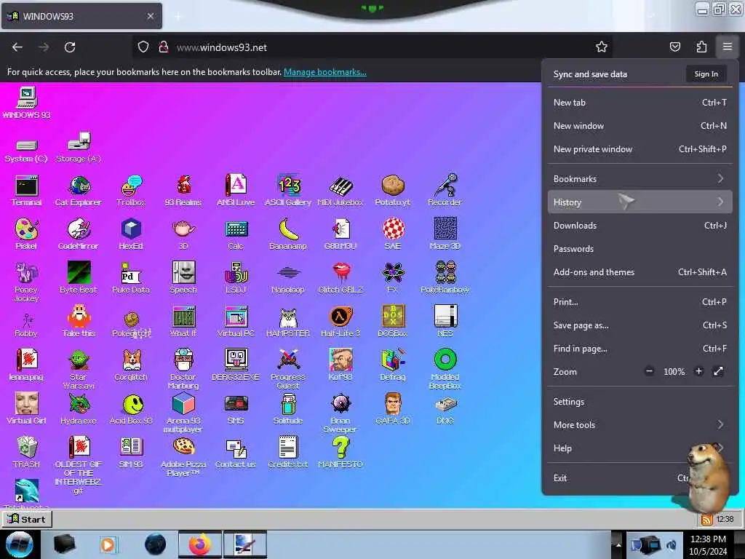Open Byte Beat icon
Viewport: 745px width, 559px height.
[79, 277]
